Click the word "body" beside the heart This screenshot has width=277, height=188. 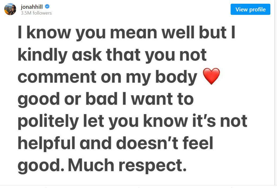click(x=176, y=77)
